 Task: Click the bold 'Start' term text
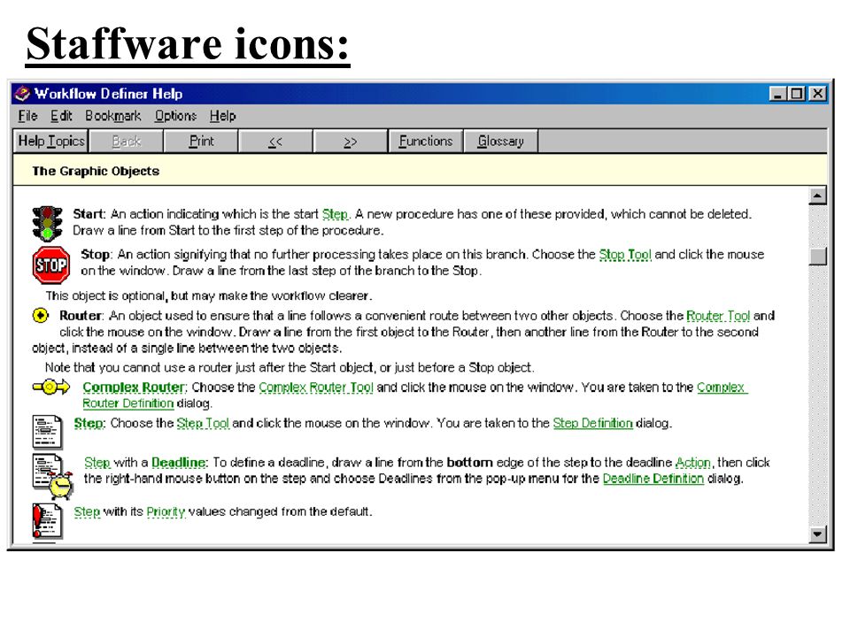click(x=88, y=214)
